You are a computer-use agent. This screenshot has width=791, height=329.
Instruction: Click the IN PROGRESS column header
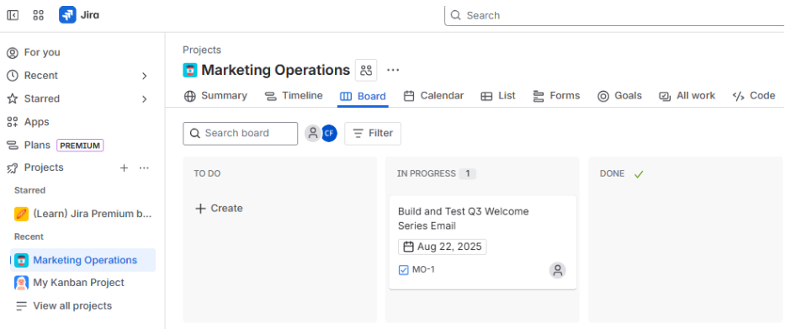point(427,173)
